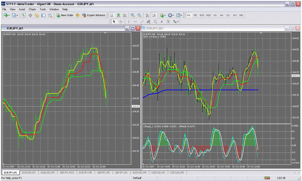Open the View menu

(12, 9)
